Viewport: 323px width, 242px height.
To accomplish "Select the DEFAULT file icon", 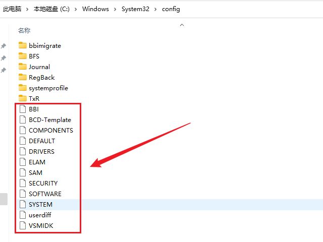I will tap(22, 141).
